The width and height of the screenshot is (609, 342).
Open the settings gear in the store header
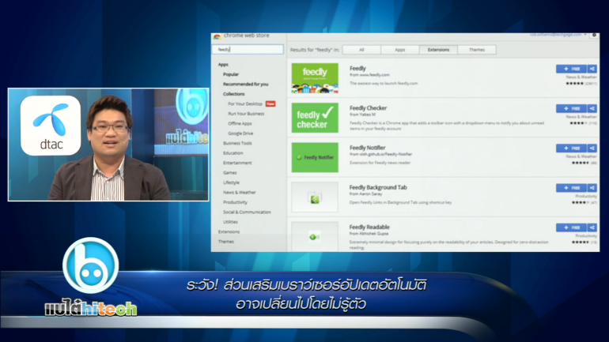pos(594,36)
